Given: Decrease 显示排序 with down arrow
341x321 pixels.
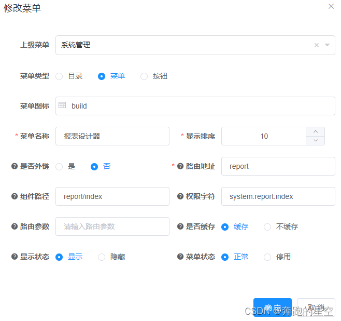Looking at the screenshot, I should pyautogui.click(x=316, y=141).
